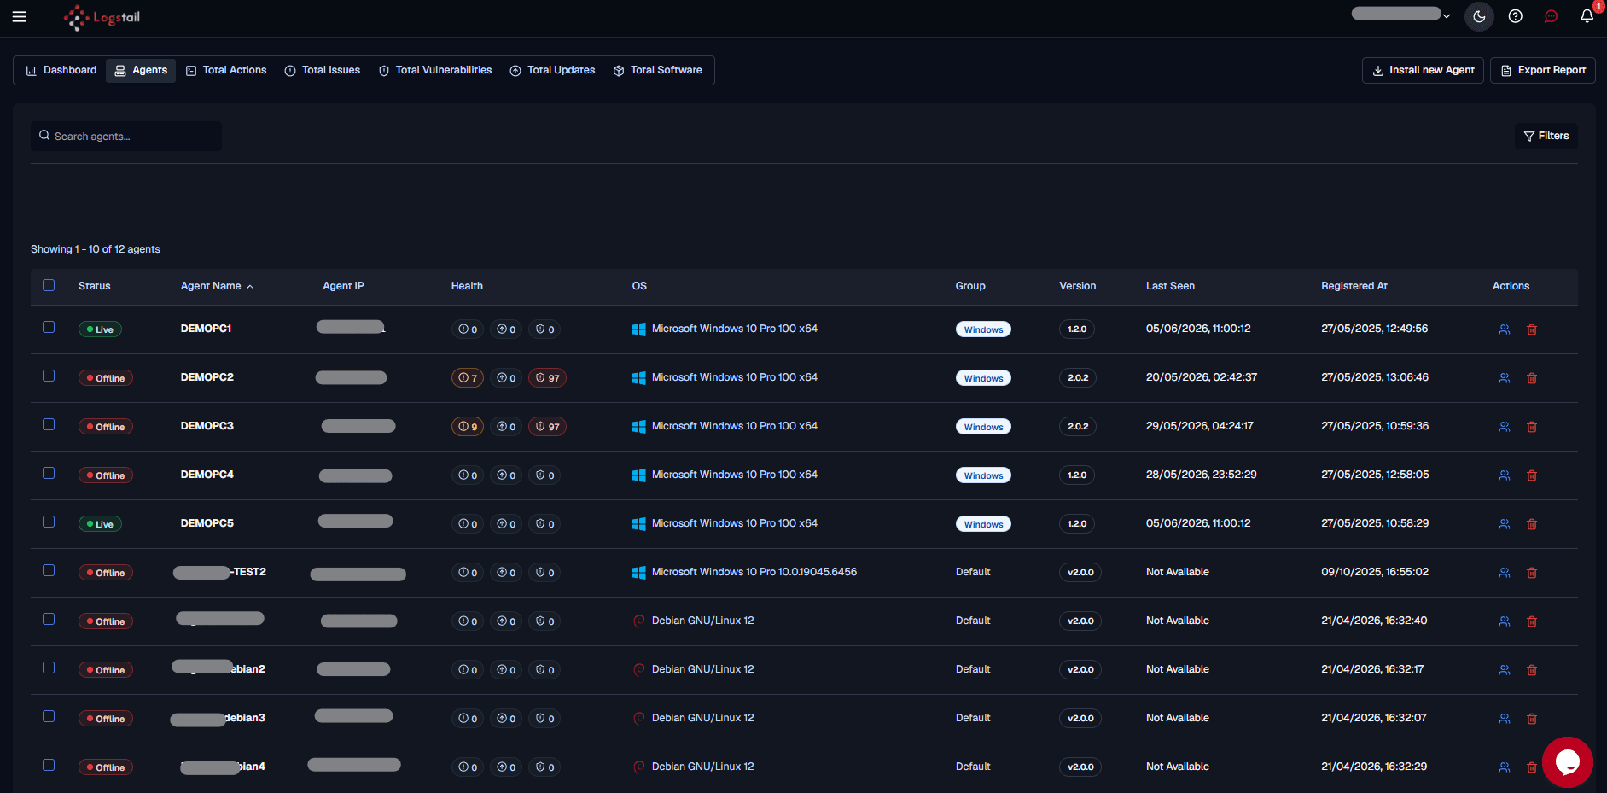Click the Offline status badge on DEMOPC2
The height and width of the screenshot is (793, 1607).
point(106,378)
